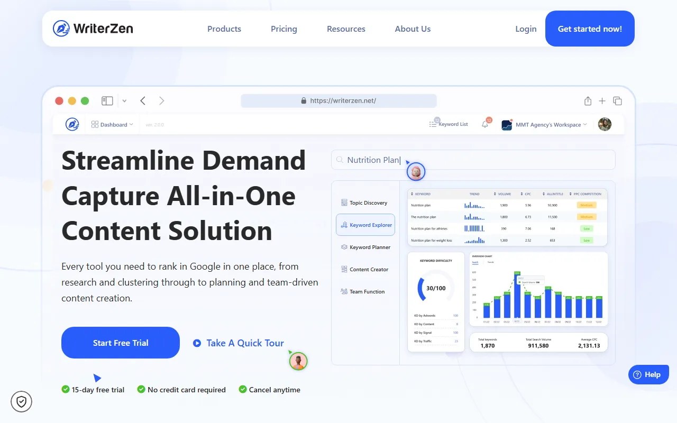Click the WriterZen logo in header

[93, 29]
